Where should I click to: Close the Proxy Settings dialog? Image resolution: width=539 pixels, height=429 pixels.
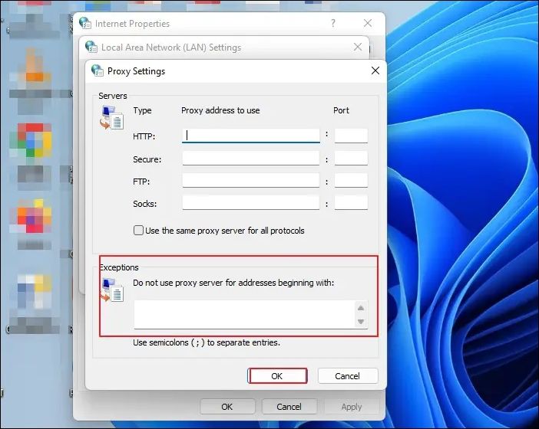[375, 70]
